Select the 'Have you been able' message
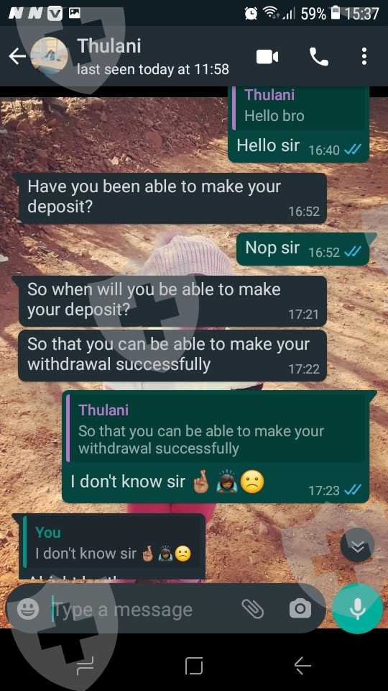This screenshot has width=388, height=691. point(173,198)
